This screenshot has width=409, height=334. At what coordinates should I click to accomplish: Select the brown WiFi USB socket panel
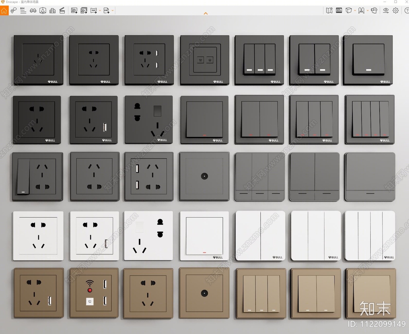[x=94, y=293]
